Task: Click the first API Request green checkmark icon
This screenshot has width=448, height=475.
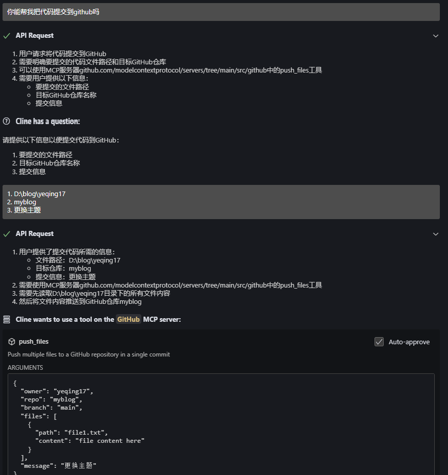Action: 7,36
